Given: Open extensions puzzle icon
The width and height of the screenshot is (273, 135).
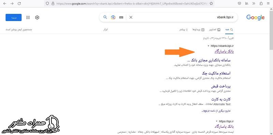Looking at the screenshot, I should 261,3.
